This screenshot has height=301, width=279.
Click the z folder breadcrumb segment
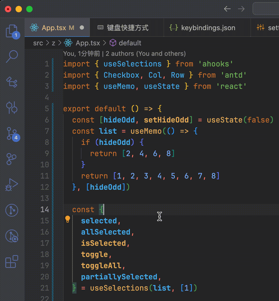[53, 43]
